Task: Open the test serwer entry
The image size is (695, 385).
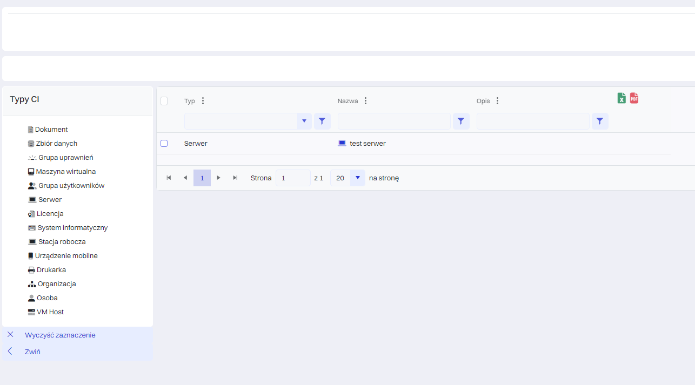Action: pyautogui.click(x=367, y=144)
